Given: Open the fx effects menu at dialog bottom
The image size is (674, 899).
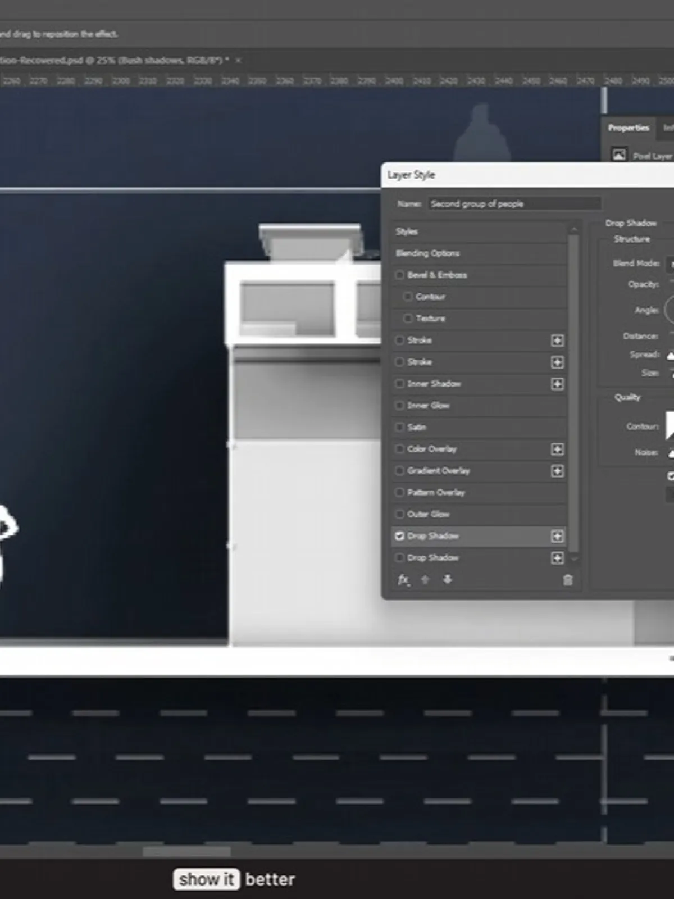Looking at the screenshot, I should click(x=403, y=580).
